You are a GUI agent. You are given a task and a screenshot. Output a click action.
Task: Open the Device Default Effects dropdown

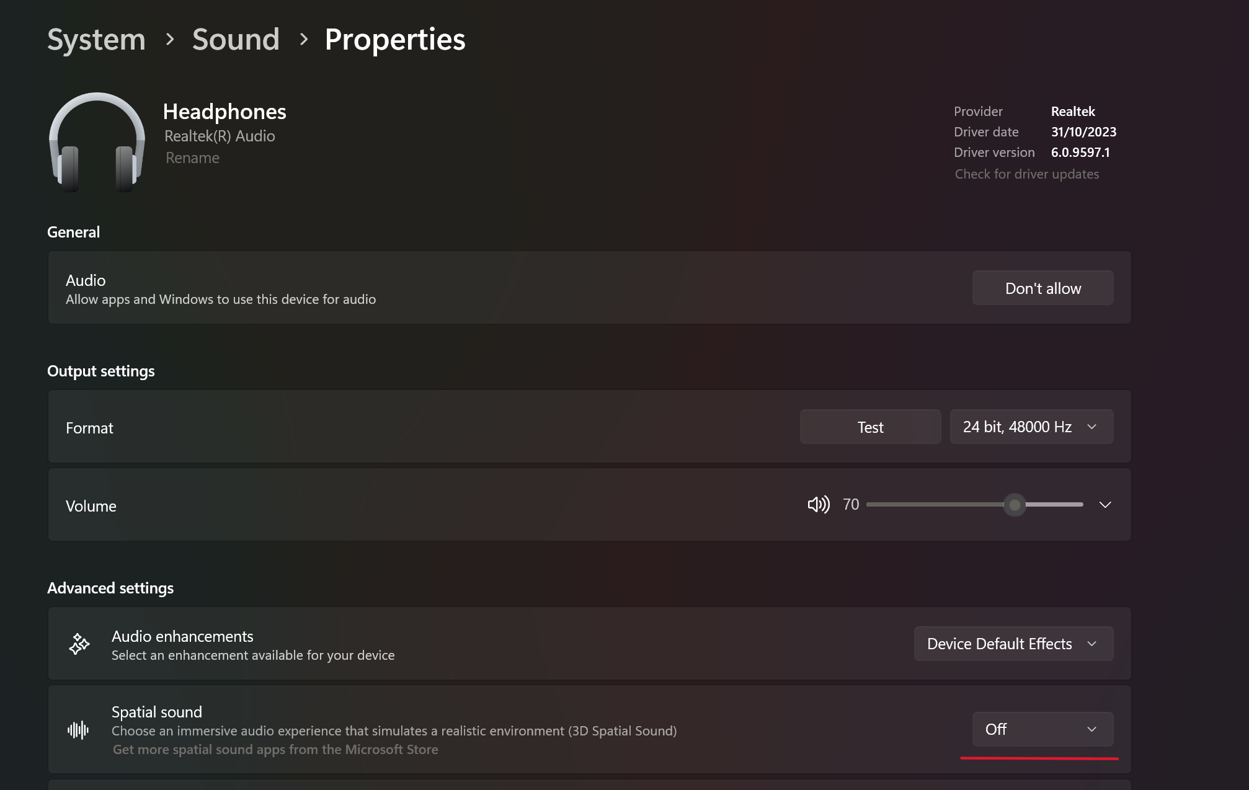pyautogui.click(x=1013, y=644)
